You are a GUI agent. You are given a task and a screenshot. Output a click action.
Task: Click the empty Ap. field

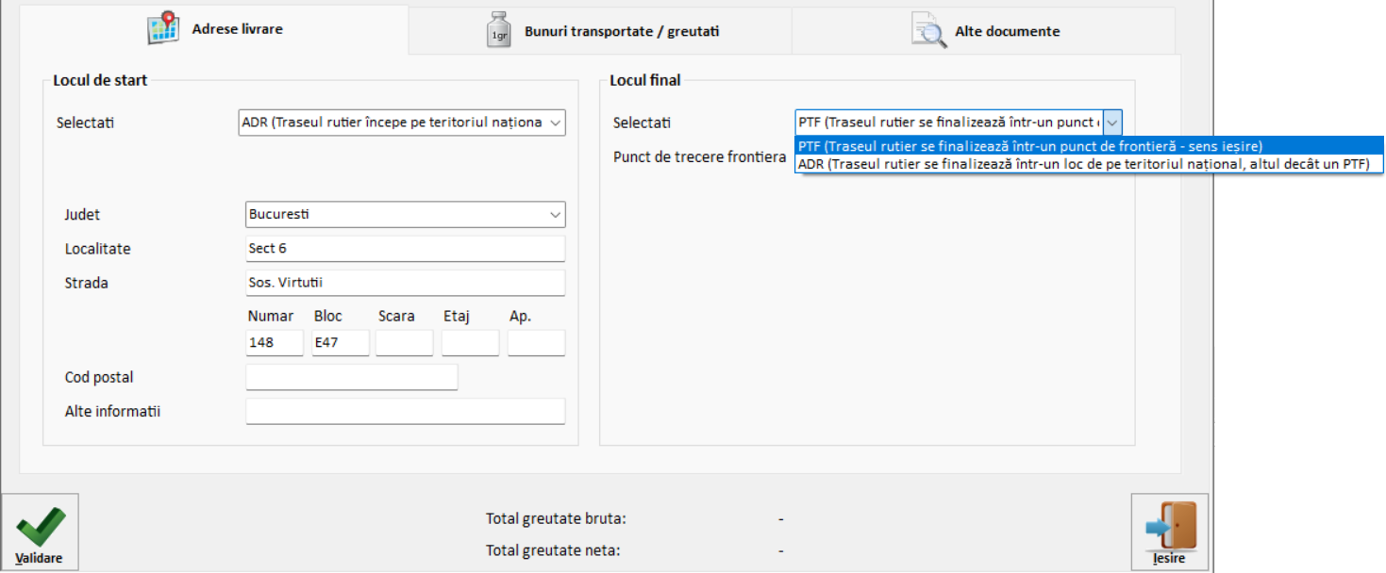point(537,343)
